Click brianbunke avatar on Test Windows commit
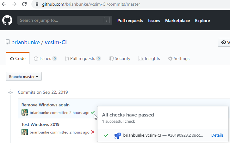Screen dimensions: 230x143 [x=25, y=132]
